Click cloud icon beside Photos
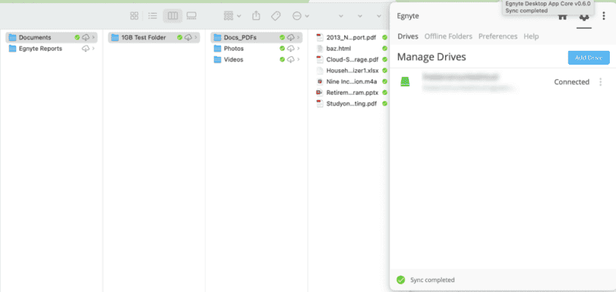Viewport: 616px width, 292px height. 291,49
